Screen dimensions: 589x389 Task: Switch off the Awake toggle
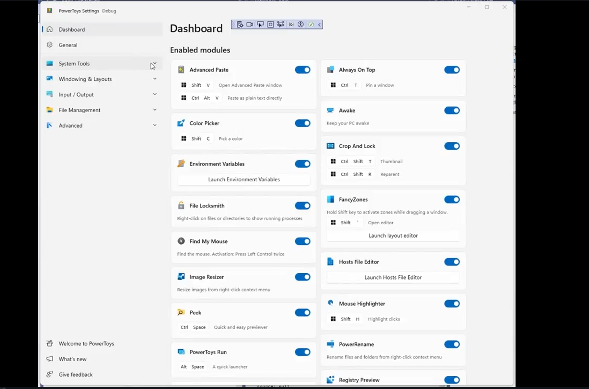point(452,110)
